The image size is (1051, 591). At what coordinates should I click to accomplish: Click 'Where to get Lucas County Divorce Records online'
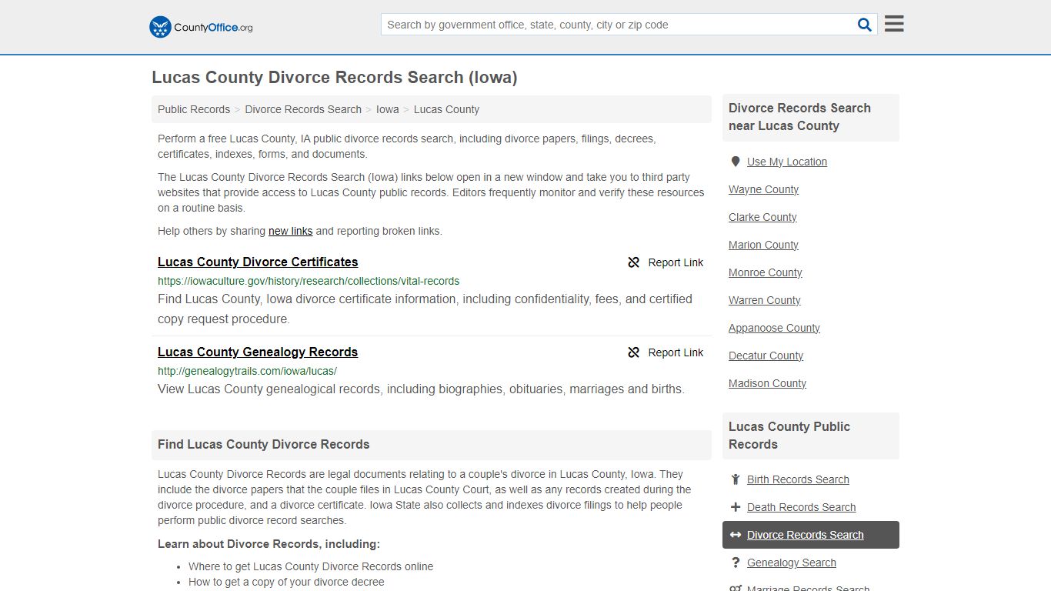coord(311,566)
